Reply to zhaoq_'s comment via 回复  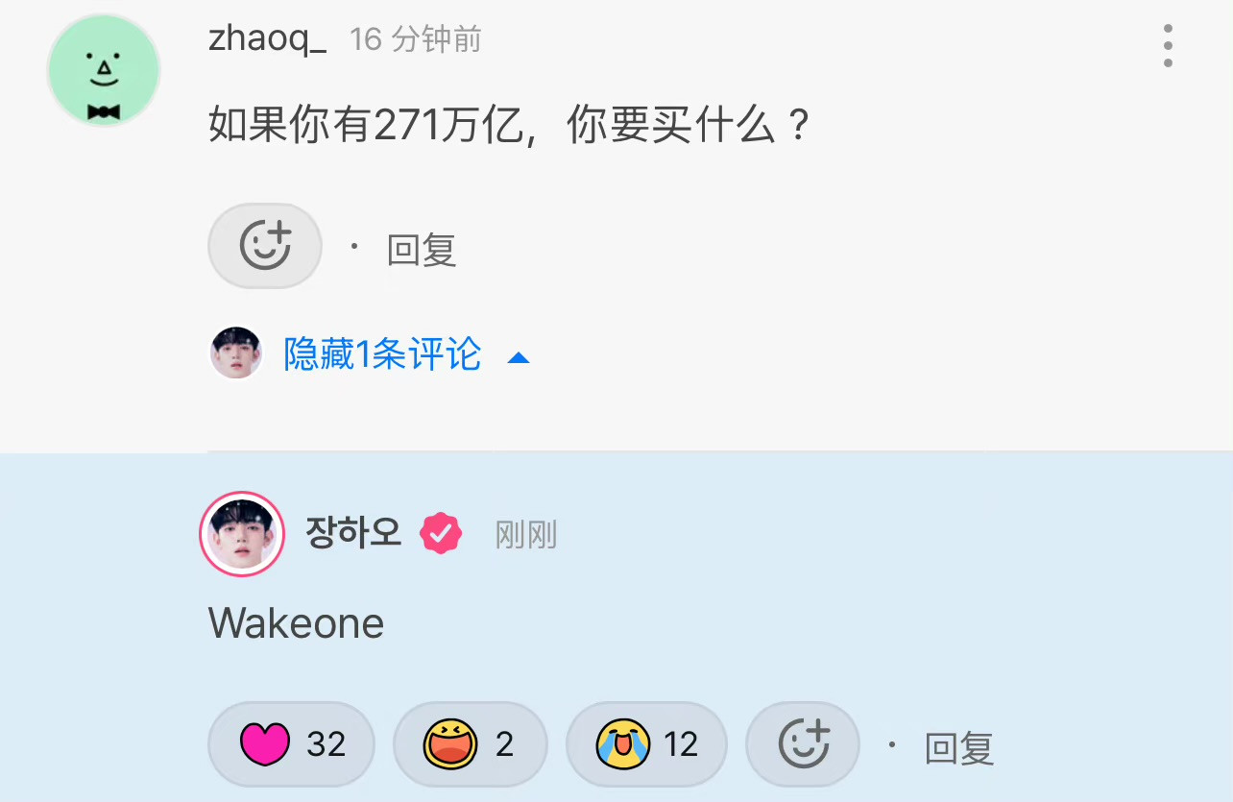pos(422,250)
